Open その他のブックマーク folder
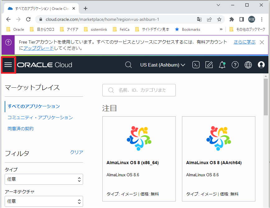This screenshot has height=208, width=270. click(x=247, y=30)
